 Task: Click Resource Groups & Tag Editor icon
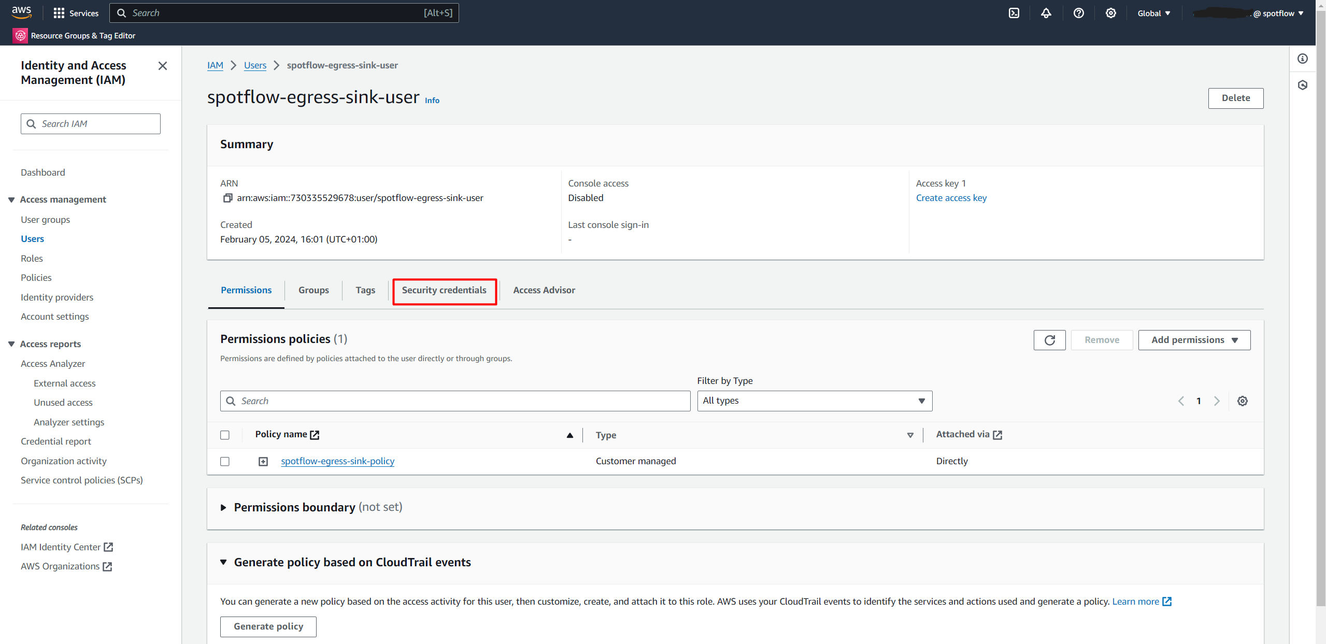tap(20, 35)
